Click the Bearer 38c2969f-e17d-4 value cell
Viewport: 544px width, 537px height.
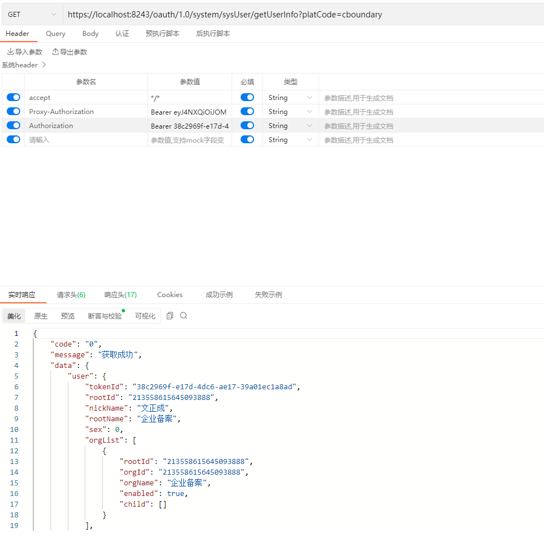pyautogui.click(x=190, y=126)
